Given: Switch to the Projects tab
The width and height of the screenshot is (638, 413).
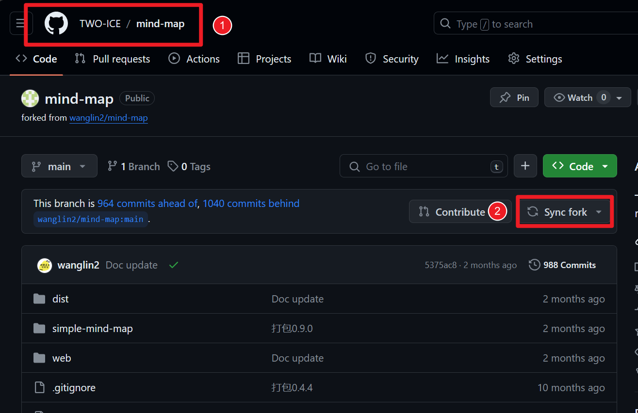Looking at the screenshot, I should [264, 59].
